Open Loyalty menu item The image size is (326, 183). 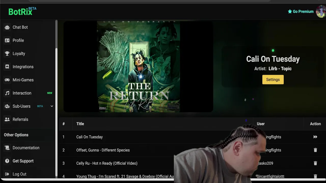point(19,54)
